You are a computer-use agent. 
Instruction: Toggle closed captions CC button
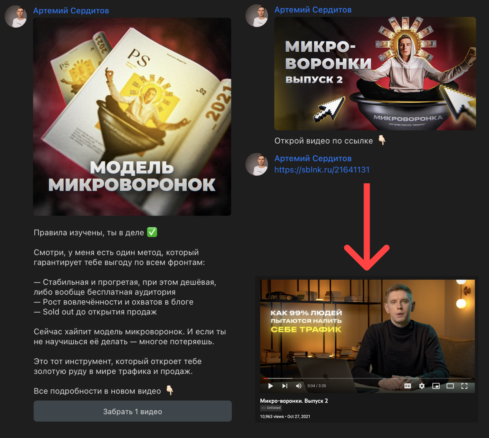pos(407,386)
